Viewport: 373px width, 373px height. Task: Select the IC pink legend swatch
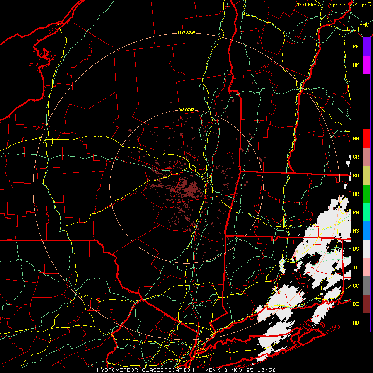[366, 267]
